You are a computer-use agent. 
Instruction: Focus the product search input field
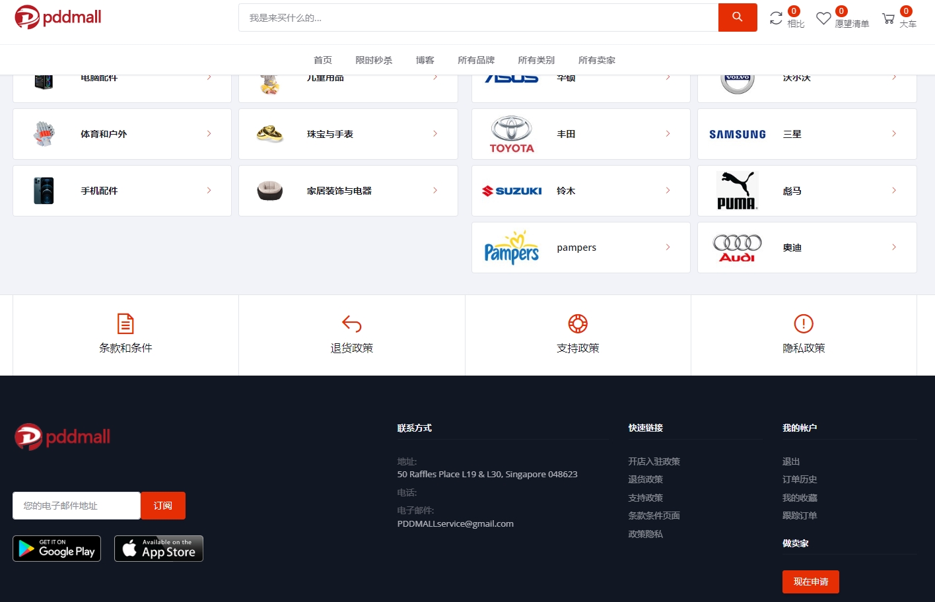point(479,18)
